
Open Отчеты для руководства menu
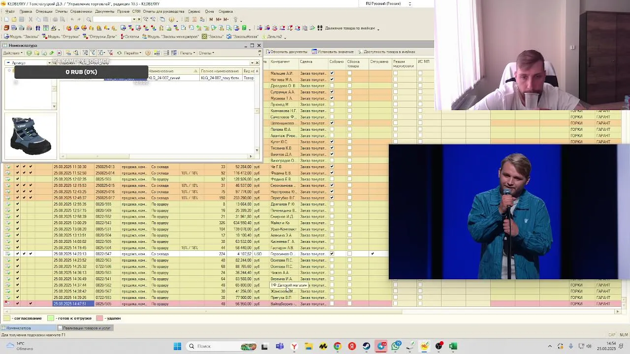pos(164,11)
